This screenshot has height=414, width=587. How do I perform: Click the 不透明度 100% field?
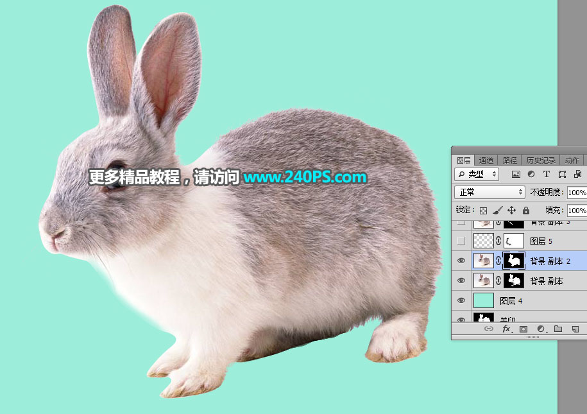(x=577, y=192)
